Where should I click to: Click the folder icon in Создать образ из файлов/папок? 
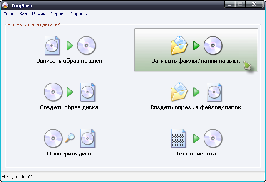click(179, 92)
